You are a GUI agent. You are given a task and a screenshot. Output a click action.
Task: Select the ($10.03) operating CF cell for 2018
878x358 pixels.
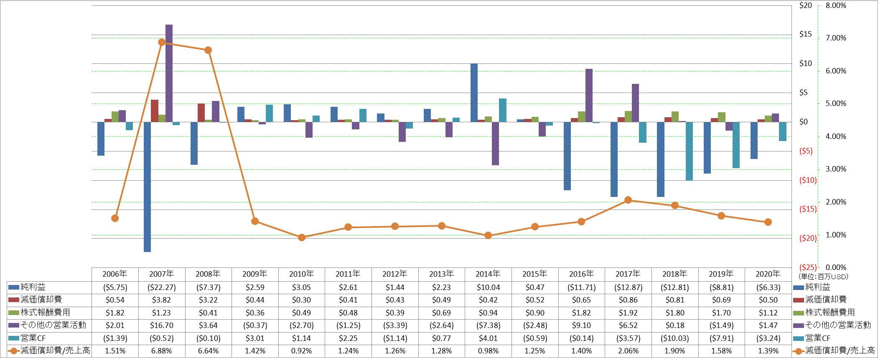tap(675, 338)
